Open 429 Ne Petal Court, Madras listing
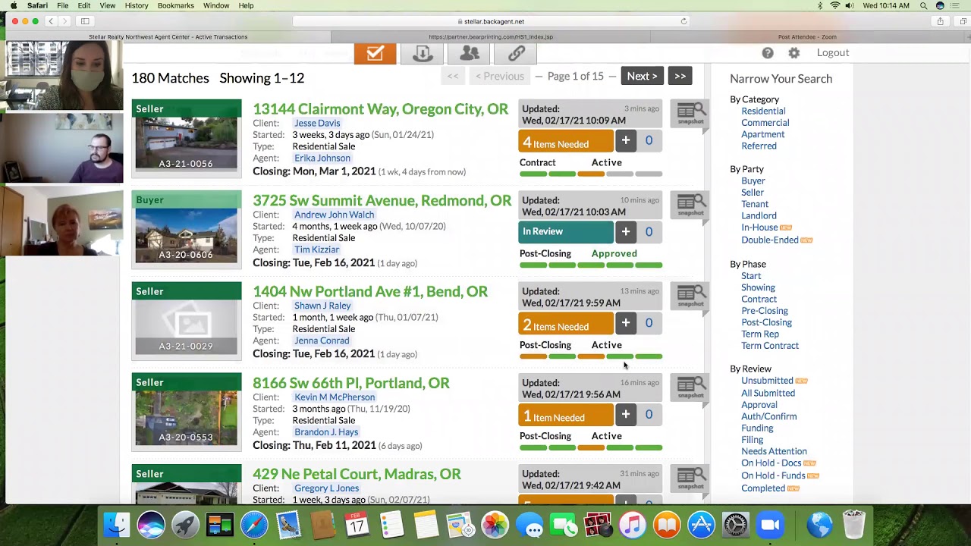 point(357,474)
